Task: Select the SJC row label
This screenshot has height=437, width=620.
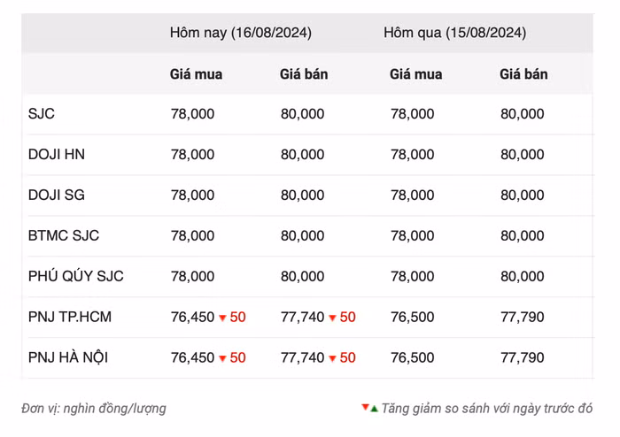Action: (x=42, y=114)
